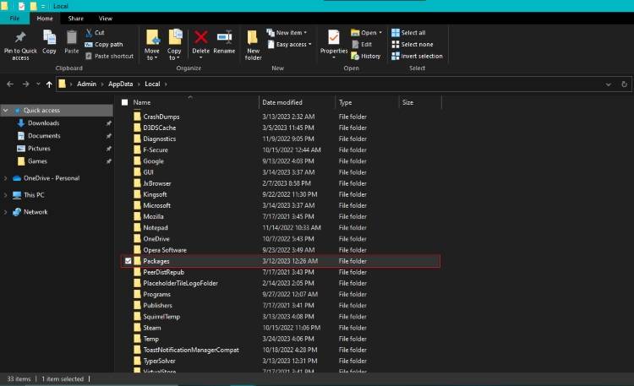This screenshot has height=386, width=634.
Task: Select the ToastNotificationManagerCompat folder
Action: [191, 350]
